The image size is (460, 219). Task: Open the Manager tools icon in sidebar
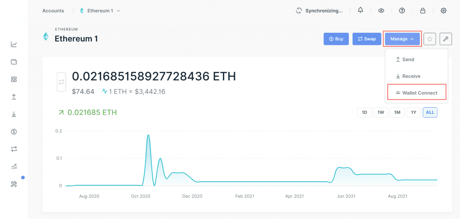(x=14, y=184)
